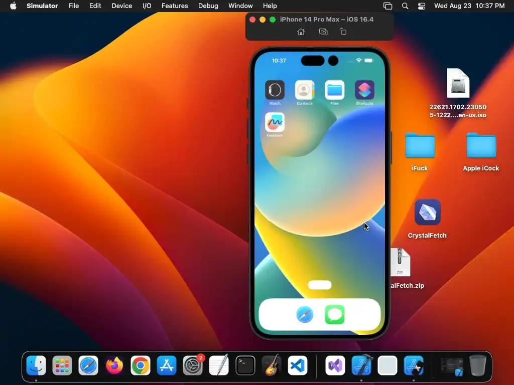
Task: Launch Google Chrome from the Dock
Action: click(x=141, y=365)
